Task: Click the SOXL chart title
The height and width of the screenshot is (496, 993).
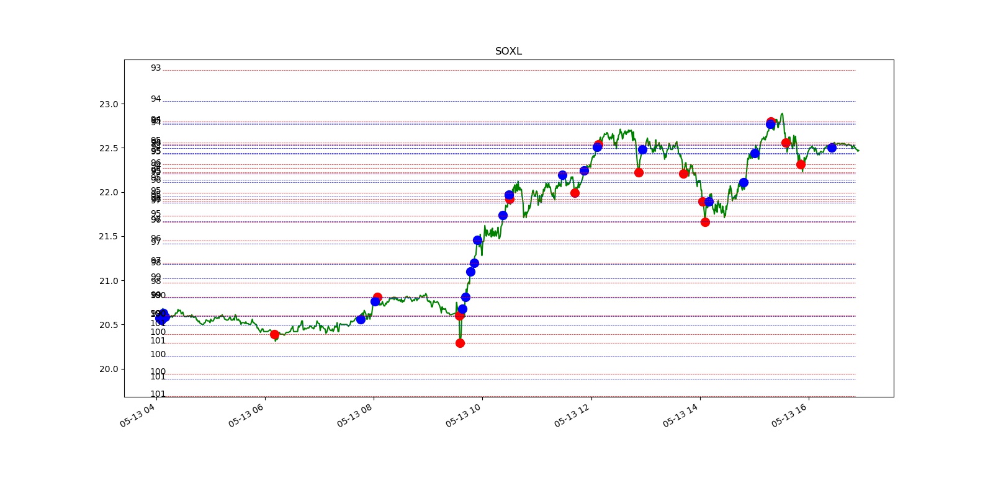Action: pos(508,51)
